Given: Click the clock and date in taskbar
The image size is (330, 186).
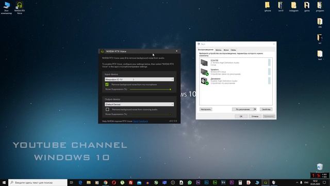Looking at the screenshot, I should point(315,182).
